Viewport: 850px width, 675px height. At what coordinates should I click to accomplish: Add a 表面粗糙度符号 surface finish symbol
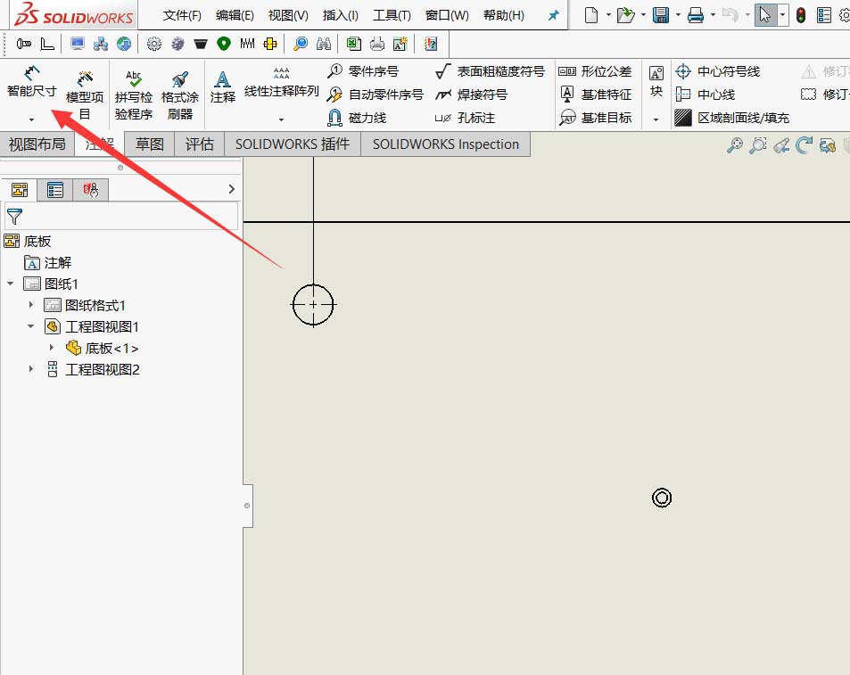click(x=490, y=71)
